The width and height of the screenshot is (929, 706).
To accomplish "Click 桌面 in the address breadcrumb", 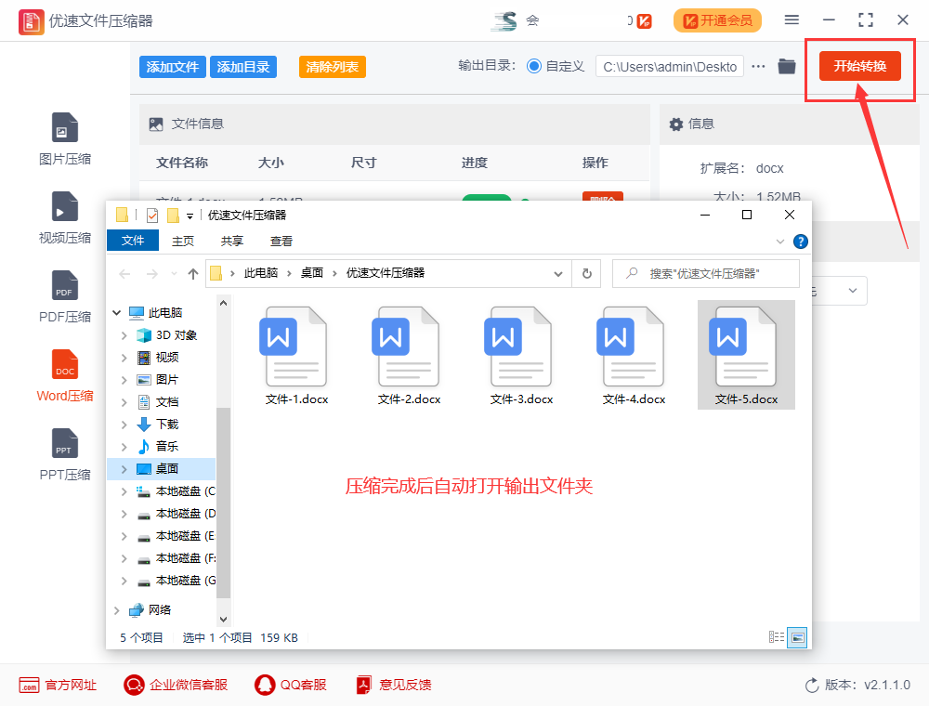I will tap(311, 273).
